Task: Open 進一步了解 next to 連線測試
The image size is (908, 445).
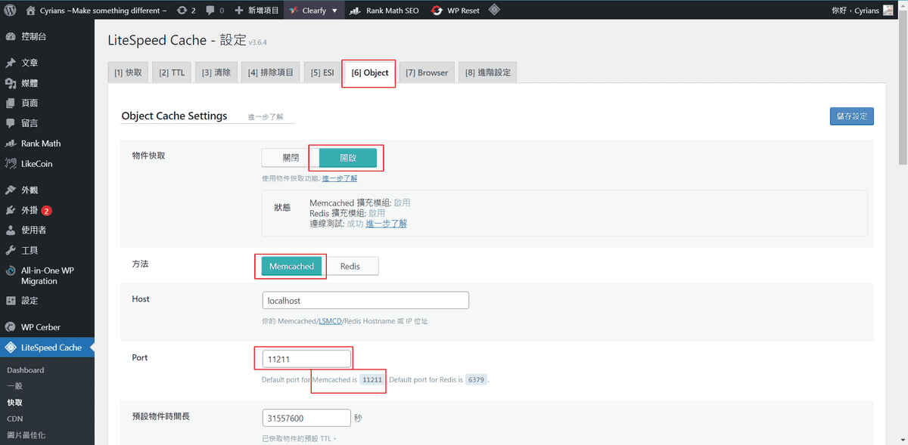Action: 386,224
